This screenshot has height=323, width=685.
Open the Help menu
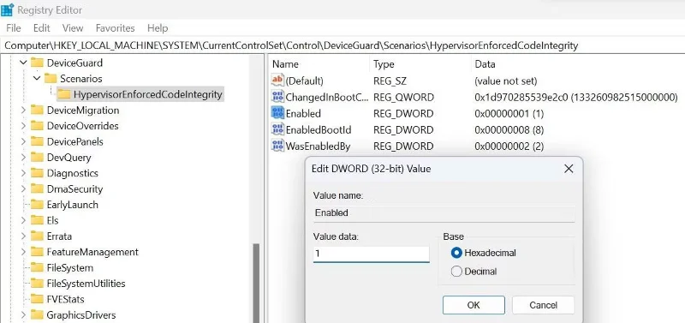pyautogui.click(x=158, y=28)
